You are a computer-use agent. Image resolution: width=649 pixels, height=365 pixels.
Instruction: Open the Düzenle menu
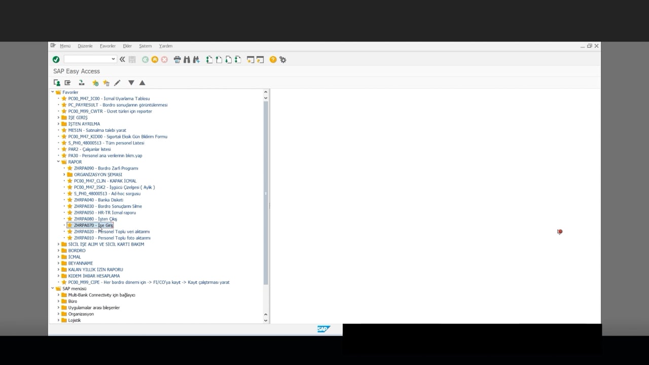[x=85, y=46]
